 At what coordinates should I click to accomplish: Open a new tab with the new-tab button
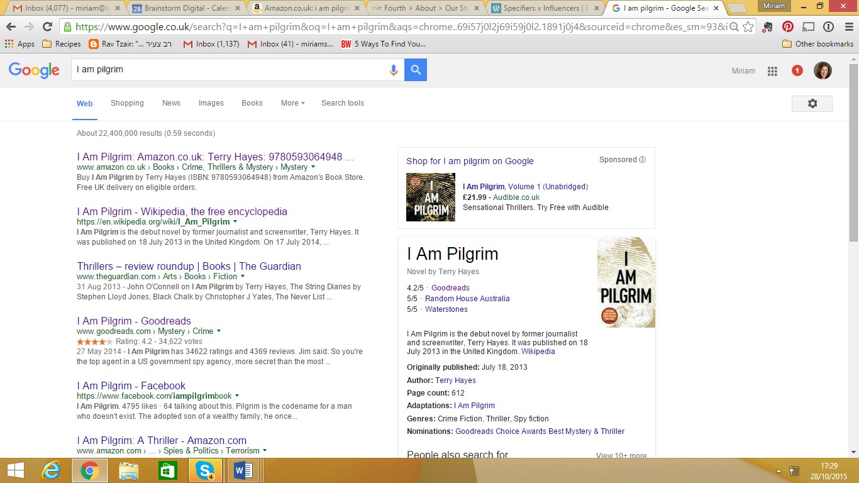737,9
